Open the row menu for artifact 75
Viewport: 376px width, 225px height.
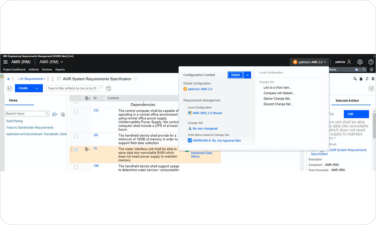(87, 149)
